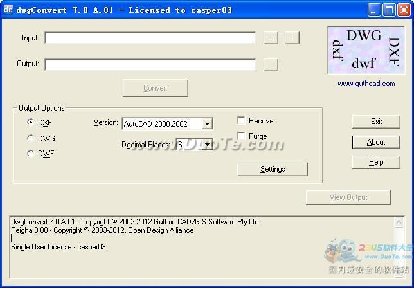Viewport: 414px width, 288px height.
Task: Close the dwgConvert window
Action: point(404,10)
